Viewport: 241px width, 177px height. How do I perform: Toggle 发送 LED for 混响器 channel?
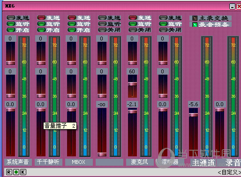coord(163,18)
